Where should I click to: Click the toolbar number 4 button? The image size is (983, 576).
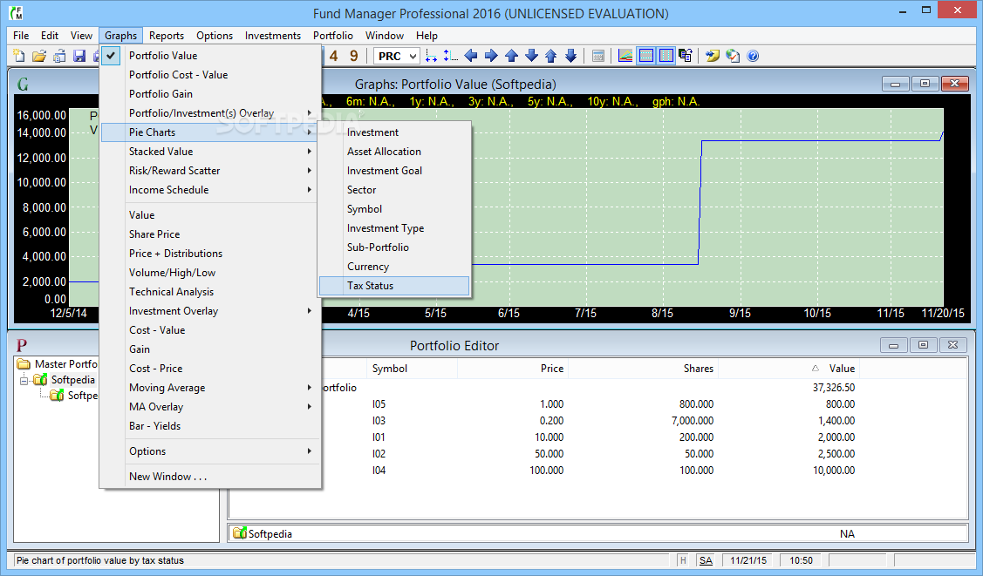(333, 56)
